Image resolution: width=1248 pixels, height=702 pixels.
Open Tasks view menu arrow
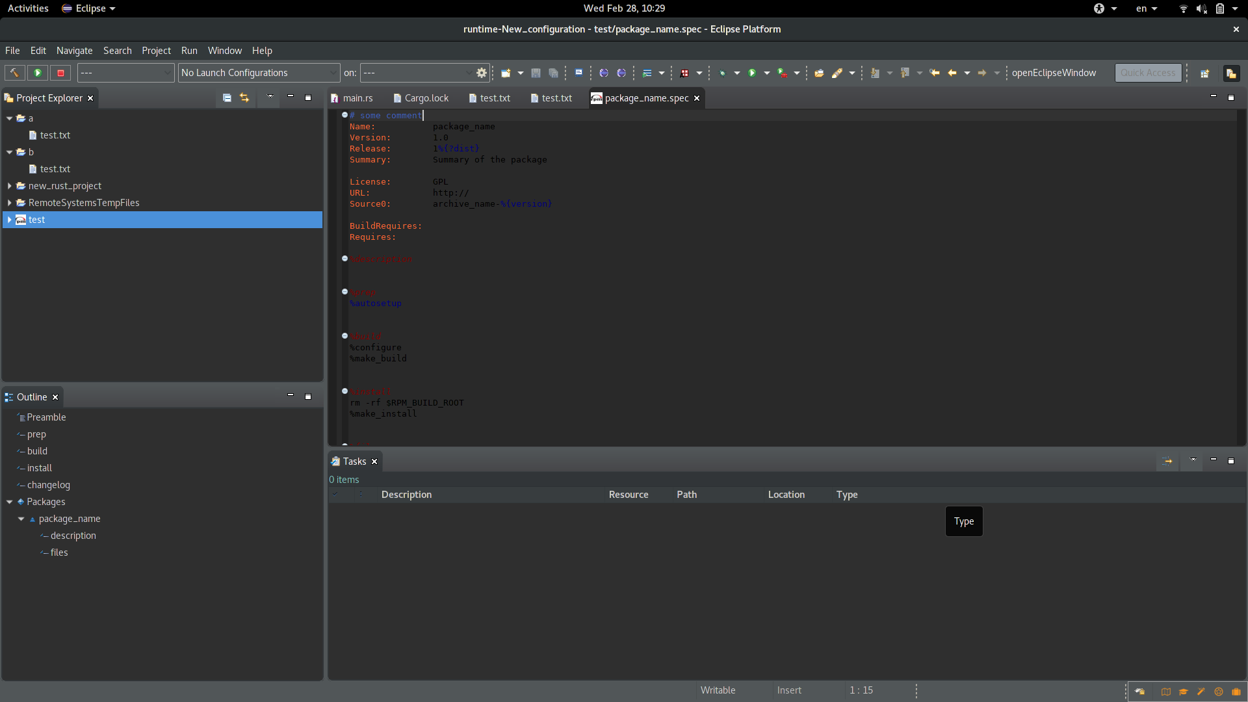click(1193, 460)
